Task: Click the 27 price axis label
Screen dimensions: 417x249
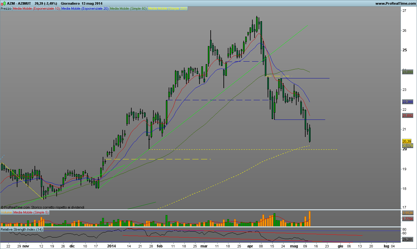Action: point(404,11)
